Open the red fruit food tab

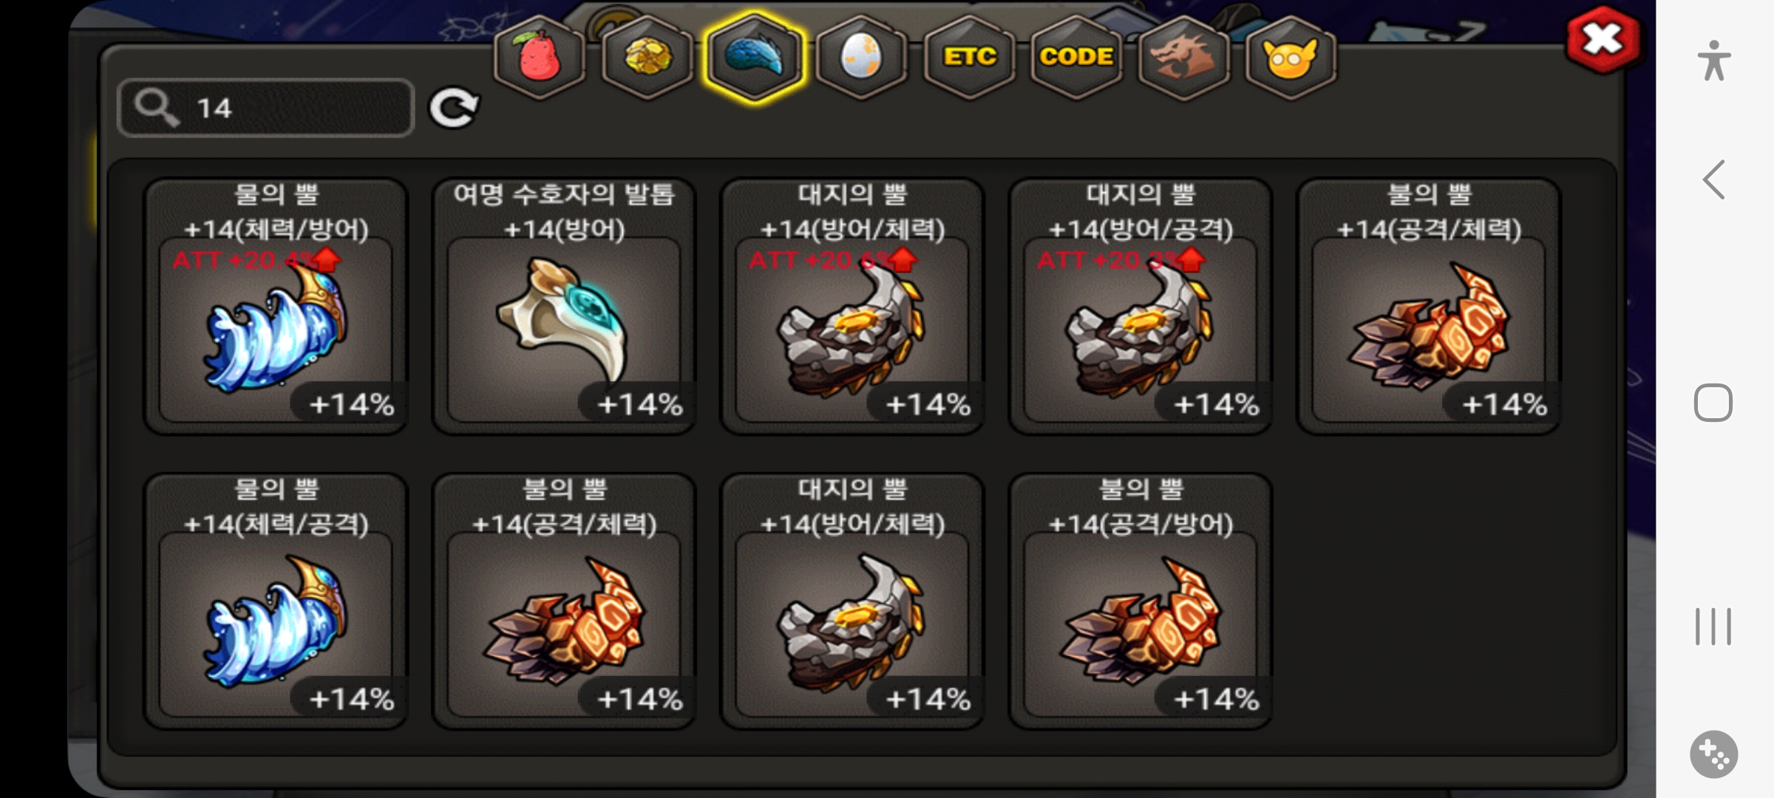click(x=540, y=58)
